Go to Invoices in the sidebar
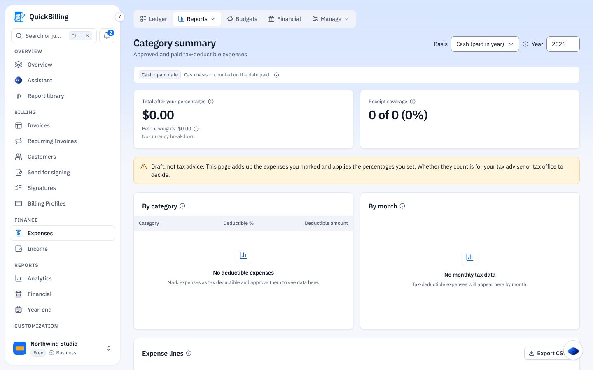This screenshot has height=370, width=593. (x=63, y=125)
